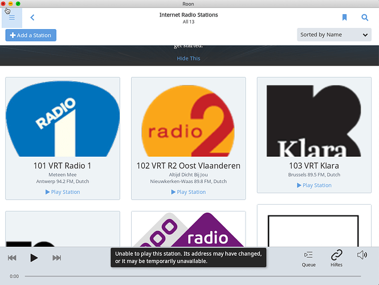Screen dimensions: 379x285
Task: Go back with the left arrow
Action: [x=32, y=18]
